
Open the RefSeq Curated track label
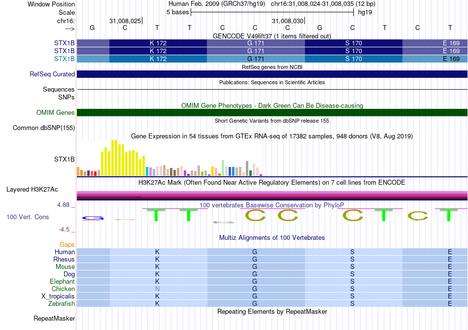tap(52, 74)
